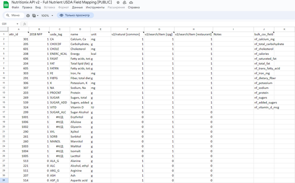The width and height of the screenshot is (295, 183).
Task: Click the move to folder icon
Action: [125, 3]
